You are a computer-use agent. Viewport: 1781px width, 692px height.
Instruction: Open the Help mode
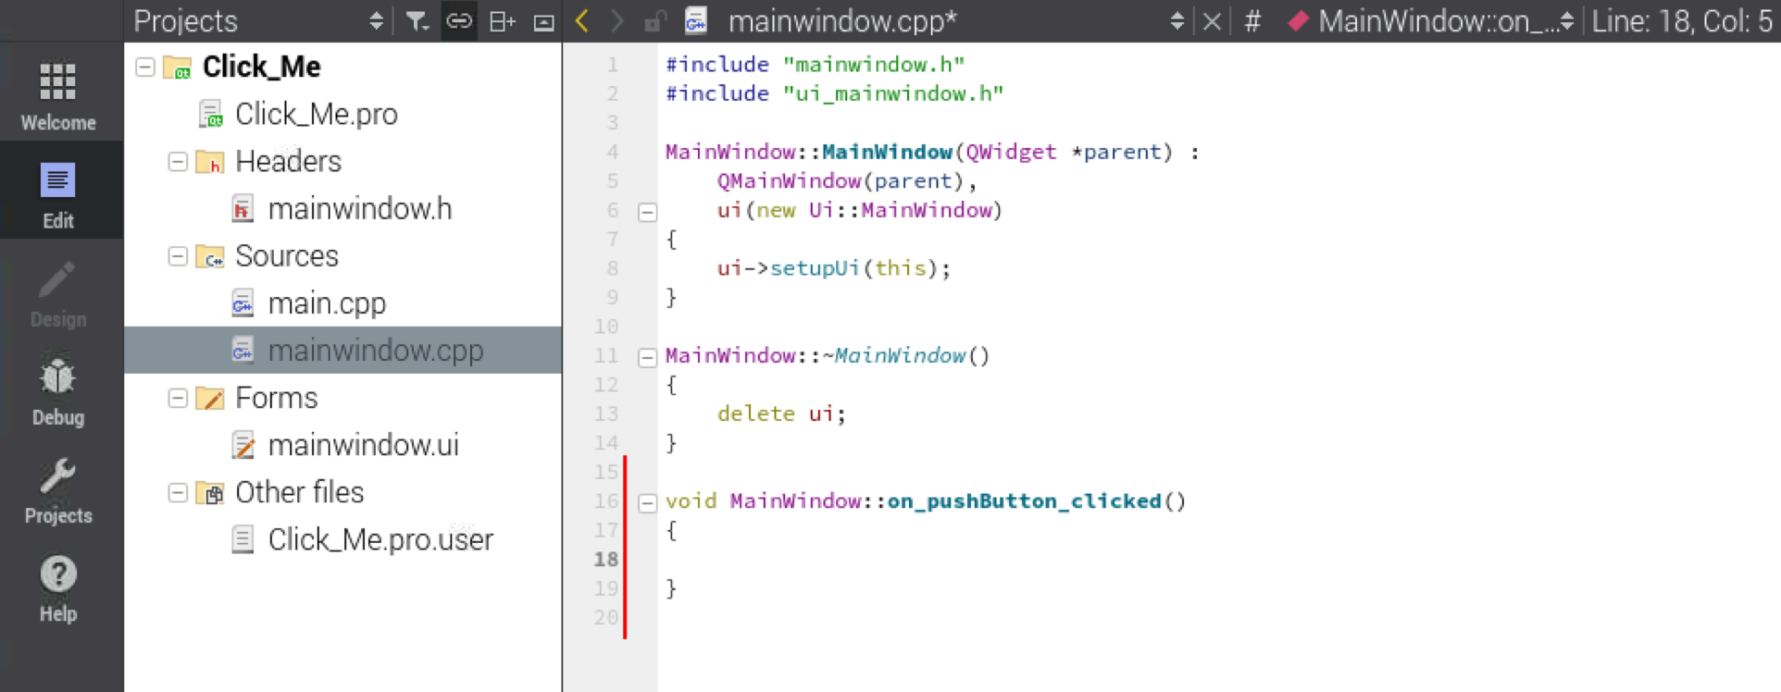coord(58,588)
